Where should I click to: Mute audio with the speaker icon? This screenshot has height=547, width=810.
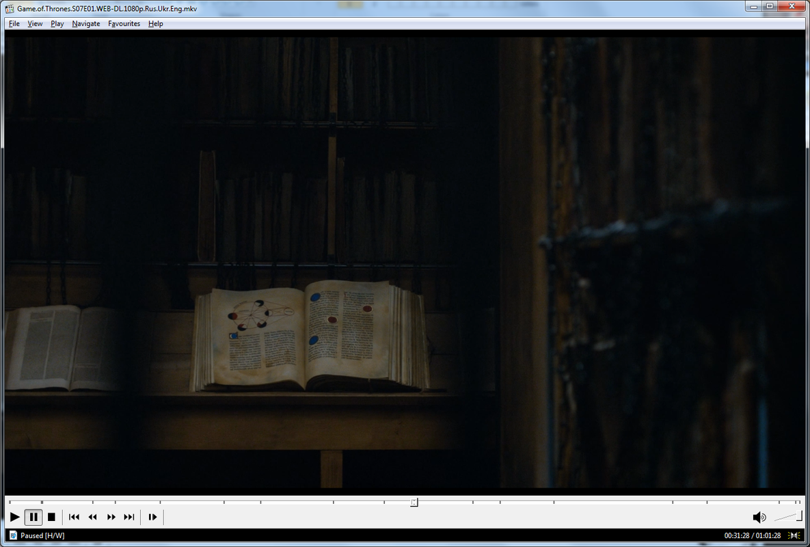(x=759, y=517)
